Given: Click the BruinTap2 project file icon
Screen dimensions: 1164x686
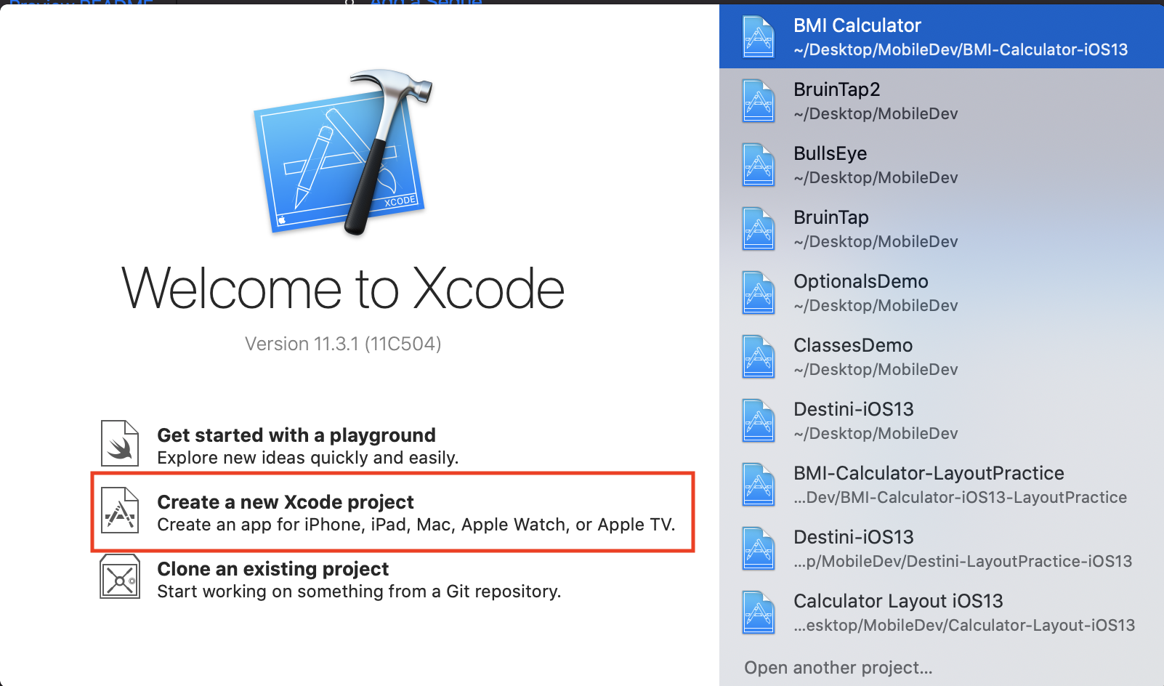Looking at the screenshot, I should pos(759,101).
